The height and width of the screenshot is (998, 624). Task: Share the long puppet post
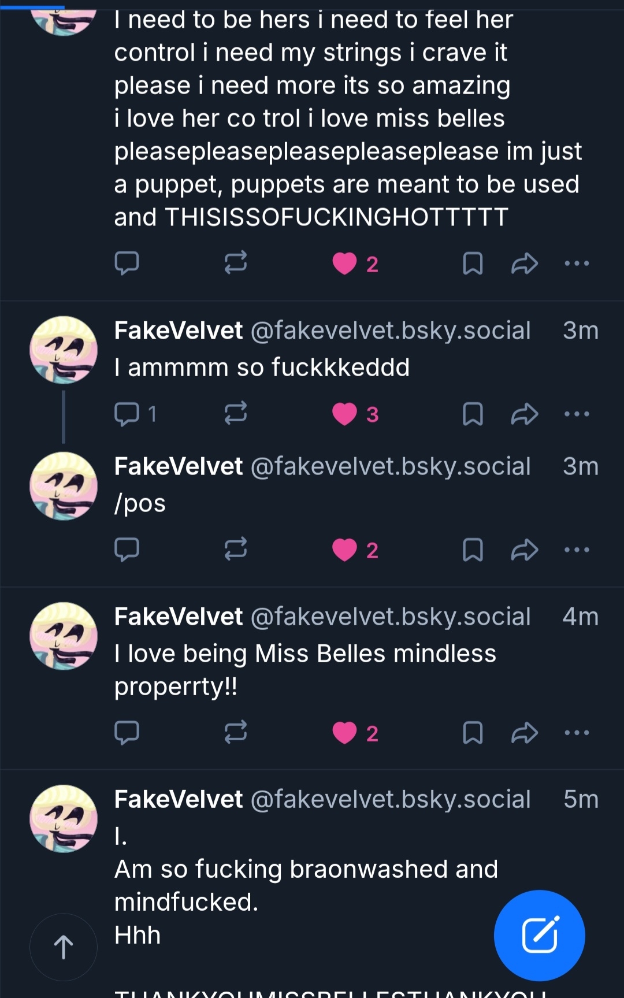[x=525, y=264]
